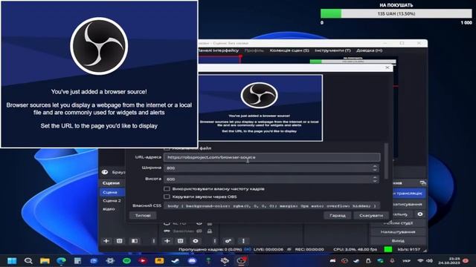476x267 pixels.
Task: Open 'Інструменти (T)' menu
Action: pos(332,50)
